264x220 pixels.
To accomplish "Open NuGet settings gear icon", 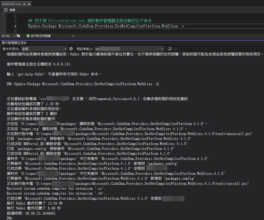I will coord(71,49).
